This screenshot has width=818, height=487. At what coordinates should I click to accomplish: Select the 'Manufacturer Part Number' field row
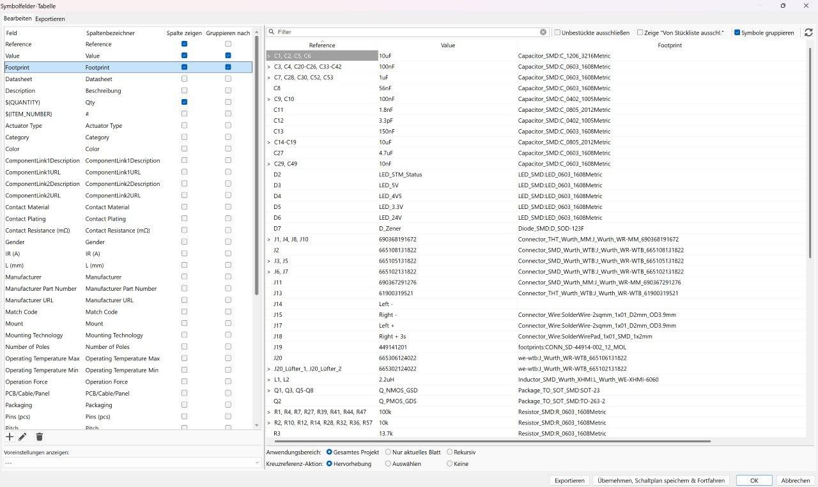click(x=128, y=289)
